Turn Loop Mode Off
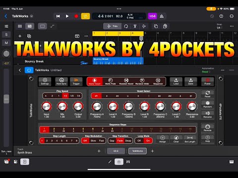Viewport: 238px width, 178px height. coord(139,140)
